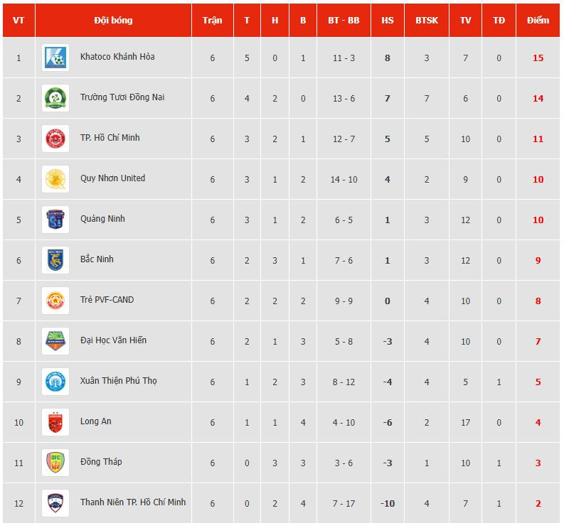The image size is (564, 528).
Task: Click the Khatoco Khánh Hòa team logo
Action: tap(55, 58)
